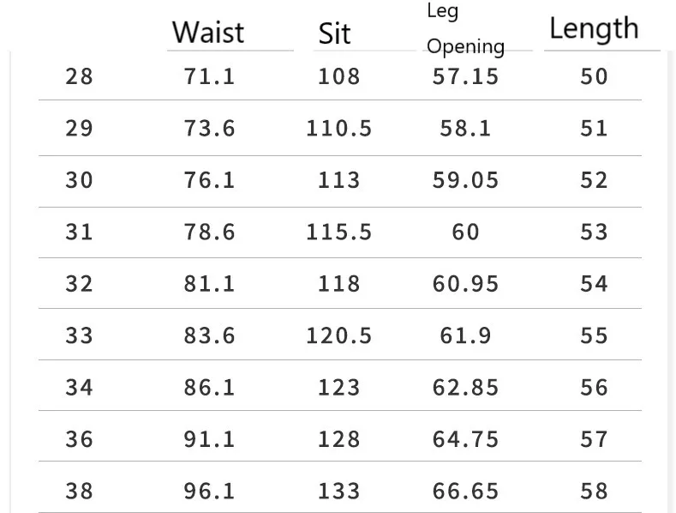Select size 33 row label
The image size is (676, 513).
click(80, 336)
